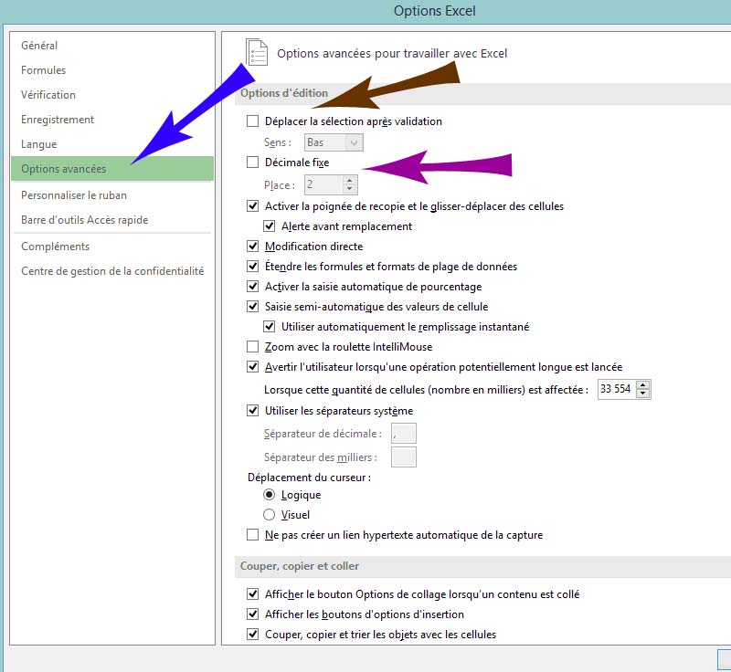The image size is (731, 672).
Task: Open the Général category
Action: [x=39, y=46]
